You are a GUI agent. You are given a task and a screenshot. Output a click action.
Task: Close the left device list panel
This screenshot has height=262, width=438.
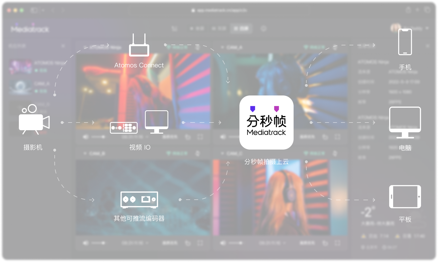[63, 46]
